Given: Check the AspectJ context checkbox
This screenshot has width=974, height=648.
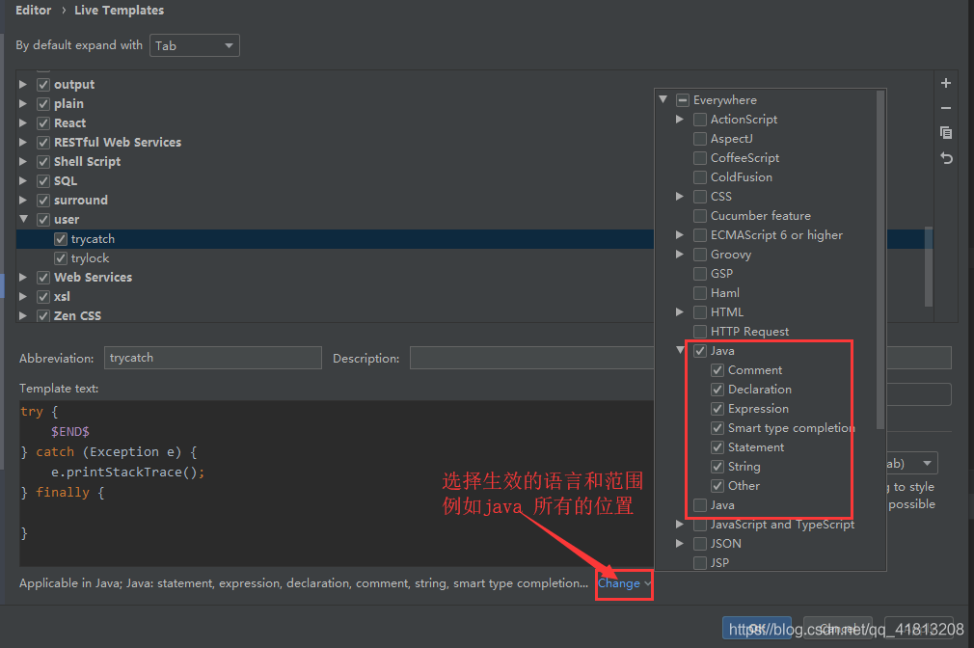Looking at the screenshot, I should (x=700, y=139).
